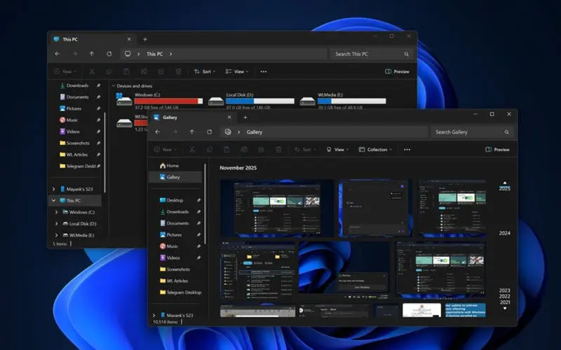
Task: Add a new tab in Gallery window
Action: pyautogui.click(x=245, y=117)
